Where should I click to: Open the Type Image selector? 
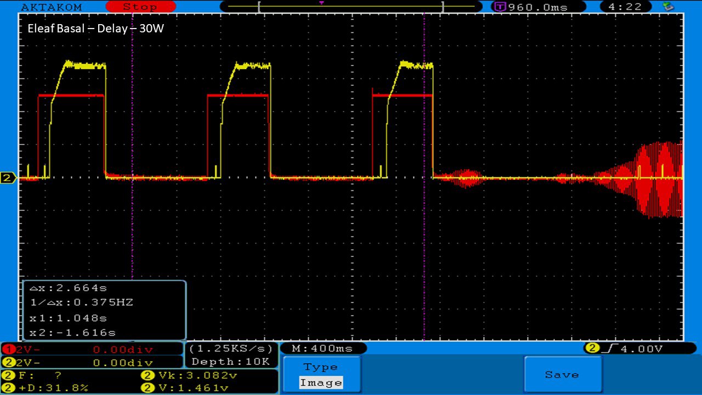(x=321, y=375)
